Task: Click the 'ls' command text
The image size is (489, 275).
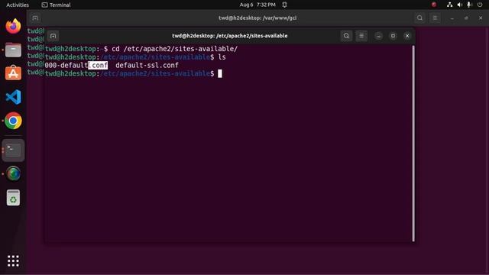Action: [222, 57]
